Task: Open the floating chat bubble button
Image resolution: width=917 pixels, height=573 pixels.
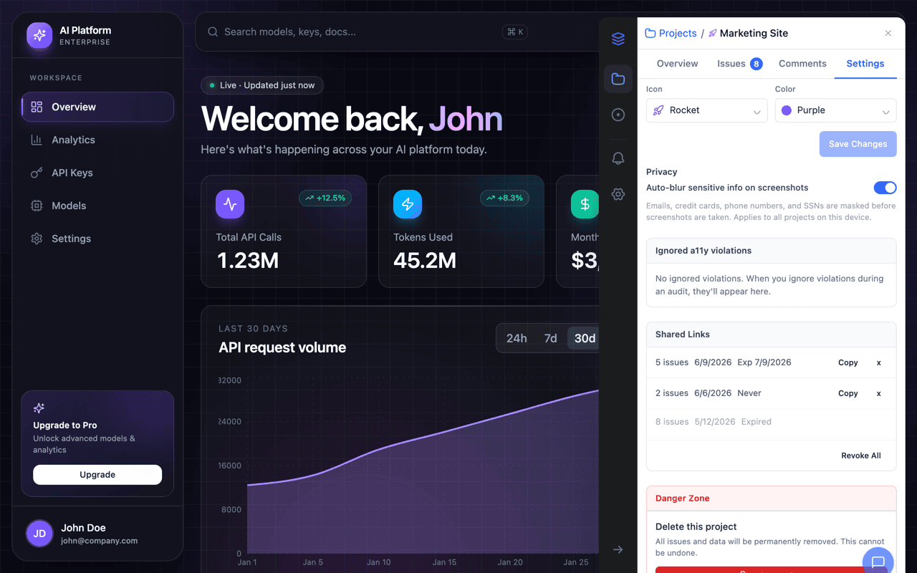Action: 878,562
